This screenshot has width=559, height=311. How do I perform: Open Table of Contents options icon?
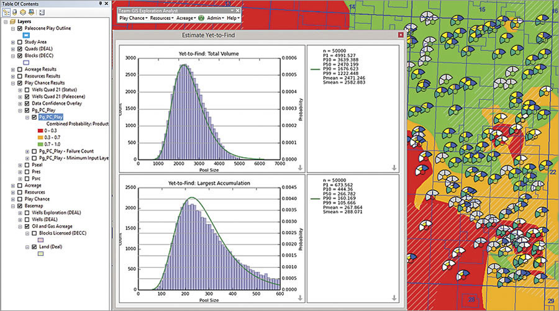coord(42,12)
